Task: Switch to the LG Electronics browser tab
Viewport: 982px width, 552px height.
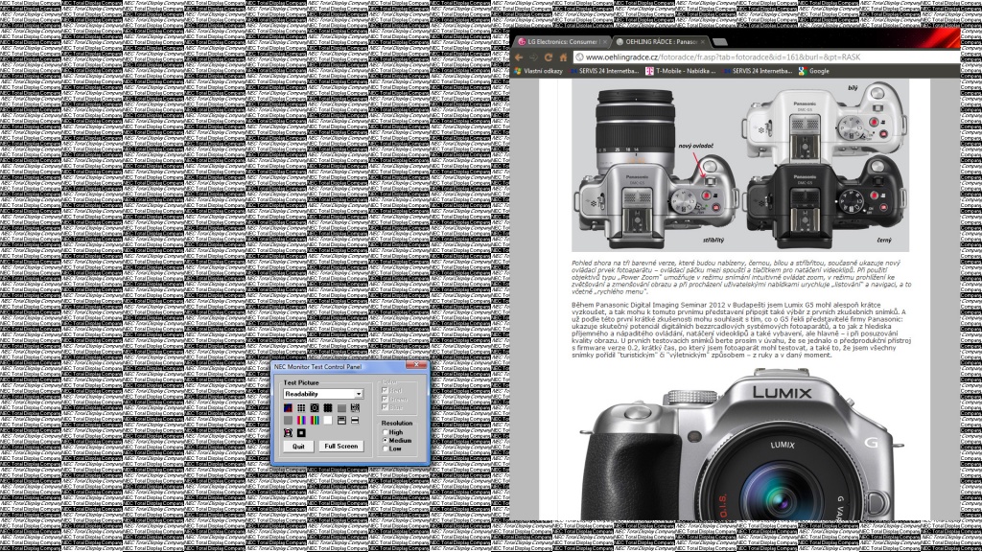Action: (561, 42)
